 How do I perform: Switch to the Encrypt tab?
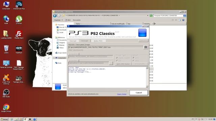point(85,41)
